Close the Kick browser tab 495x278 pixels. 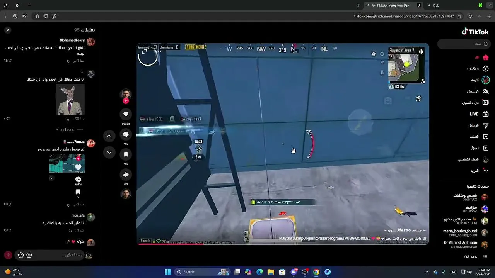click(429, 5)
